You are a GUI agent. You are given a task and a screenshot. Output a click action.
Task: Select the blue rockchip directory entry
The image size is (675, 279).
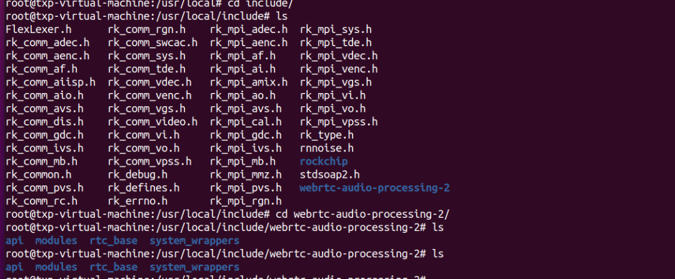[324, 161]
